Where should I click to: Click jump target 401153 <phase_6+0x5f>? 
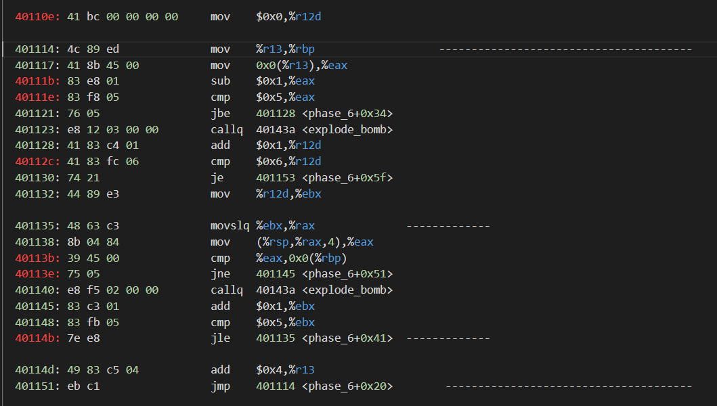coord(325,178)
